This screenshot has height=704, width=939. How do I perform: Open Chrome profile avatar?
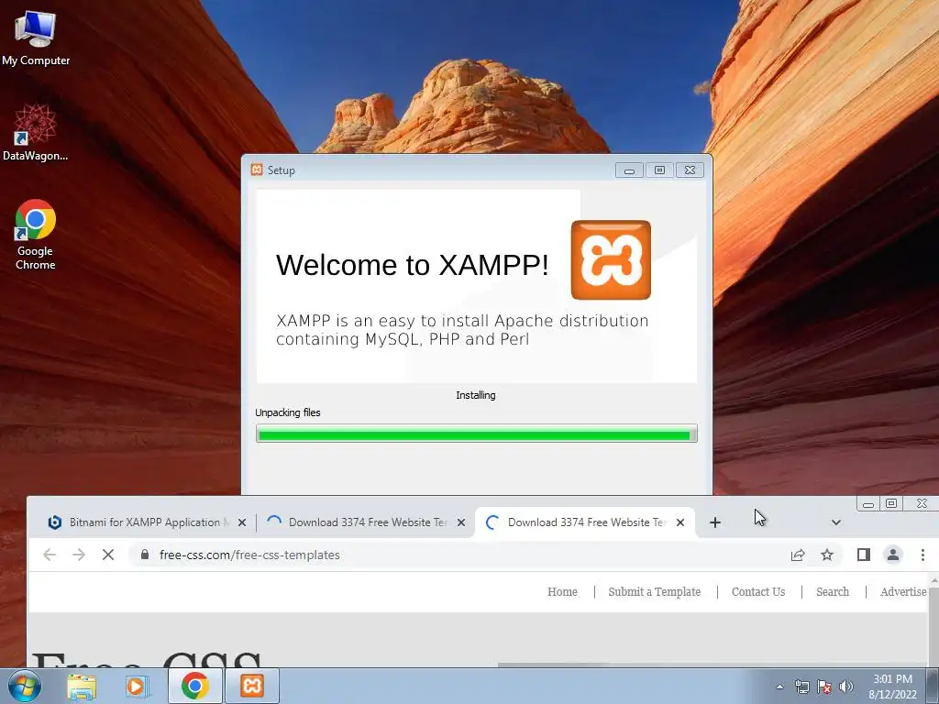(x=893, y=555)
